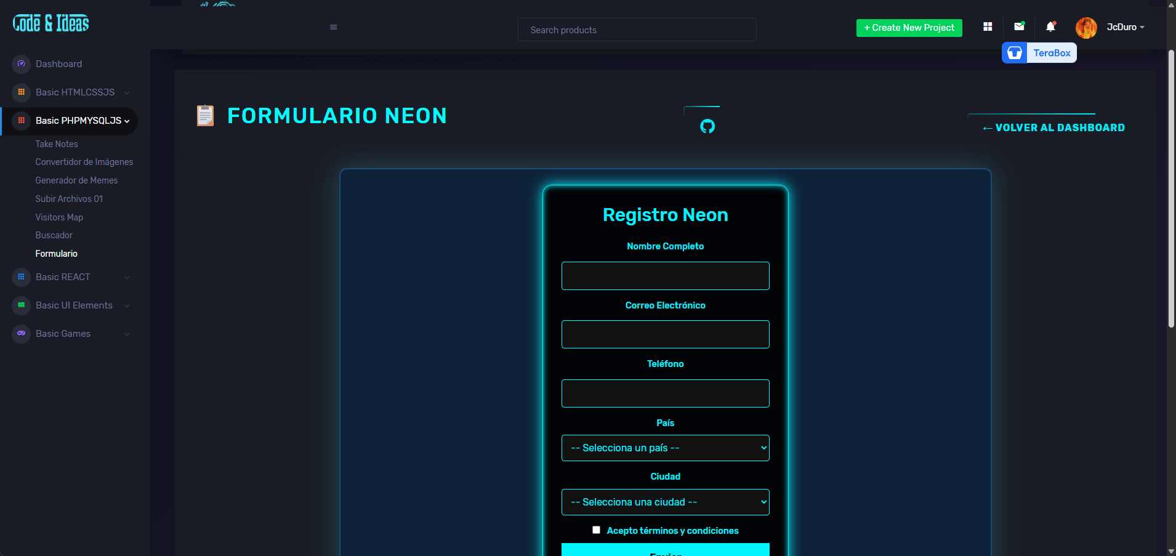This screenshot has height=556, width=1176.
Task: Click the Code & Ideas logo
Action: point(51,23)
